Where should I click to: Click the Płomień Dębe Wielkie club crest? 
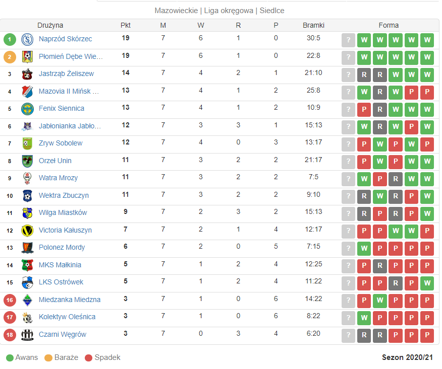(x=27, y=57)
